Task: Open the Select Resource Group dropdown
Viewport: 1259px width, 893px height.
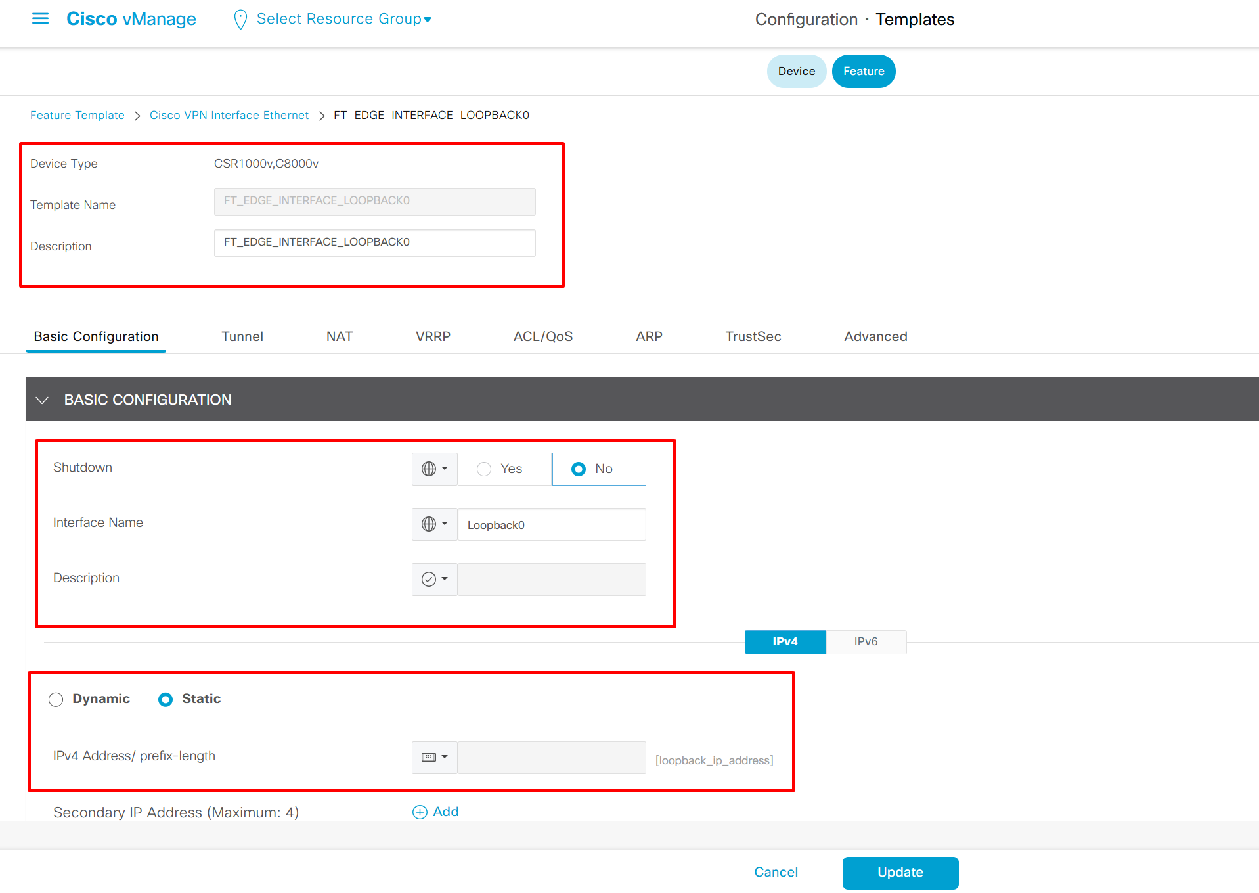Action: click(x=343, y=19)
